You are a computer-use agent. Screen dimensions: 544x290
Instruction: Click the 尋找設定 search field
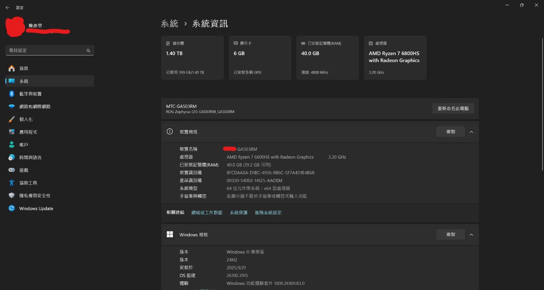tap(50, 50)
